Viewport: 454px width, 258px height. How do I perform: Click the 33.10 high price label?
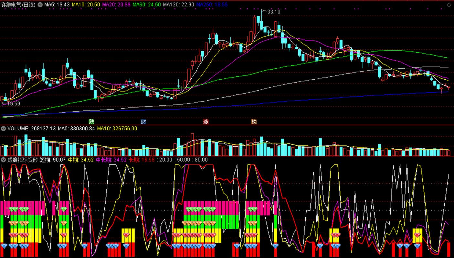[x=274, y=12]
